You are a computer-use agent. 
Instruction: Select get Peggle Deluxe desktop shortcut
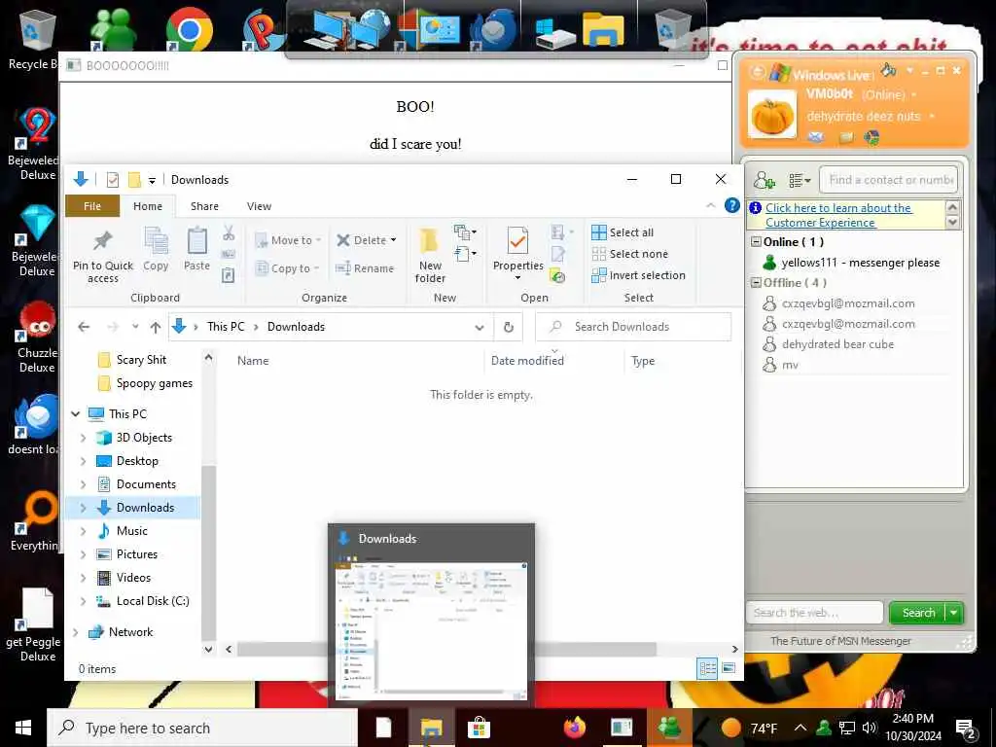[34, 625]
